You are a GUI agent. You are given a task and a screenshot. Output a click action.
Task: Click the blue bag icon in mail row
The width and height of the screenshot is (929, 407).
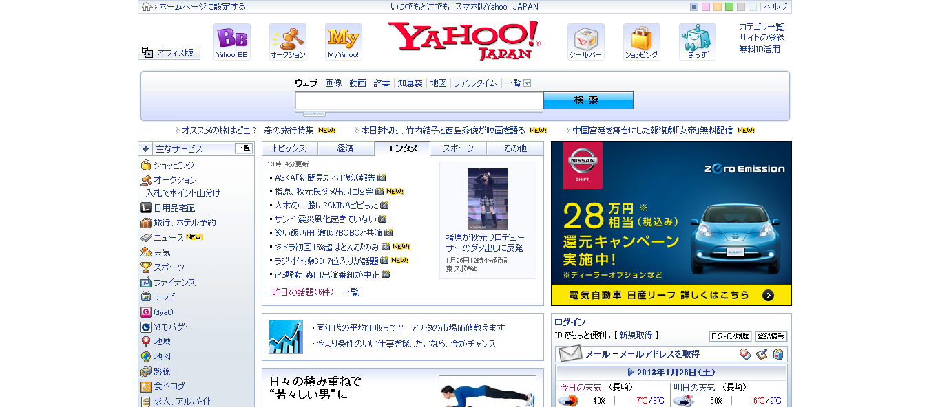tap(777, 354)
